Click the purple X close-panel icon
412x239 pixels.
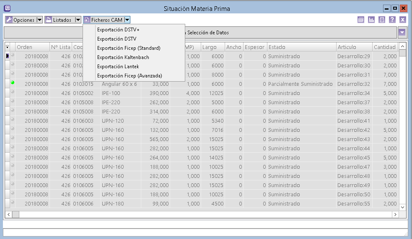402,20
